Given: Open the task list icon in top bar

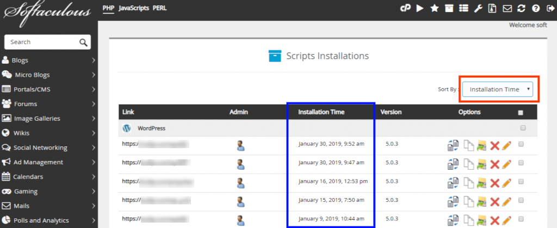Looking at the screenshot, I should tap(463, 9).
